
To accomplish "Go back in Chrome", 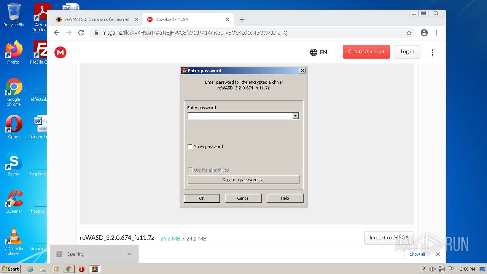I will click(x=57, y=33).
